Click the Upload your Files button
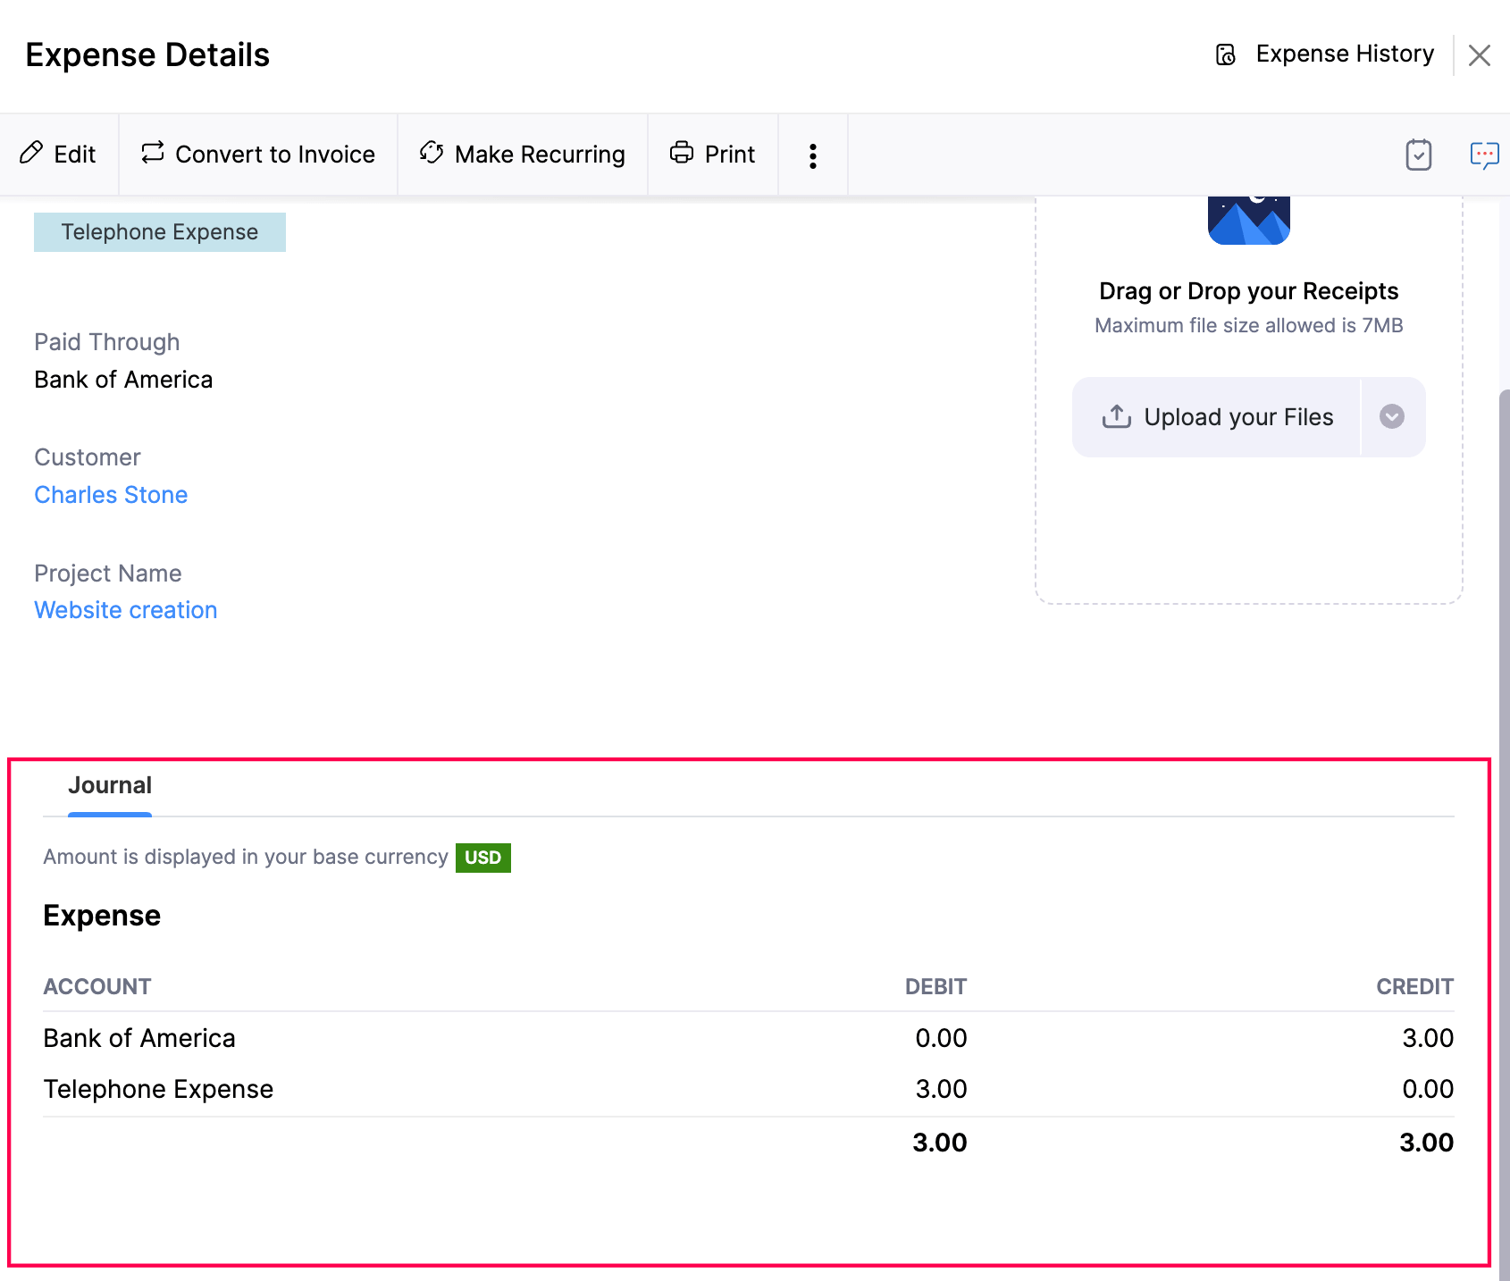This screenshot has height=1281, width=1510. [x=1217, y=417]
